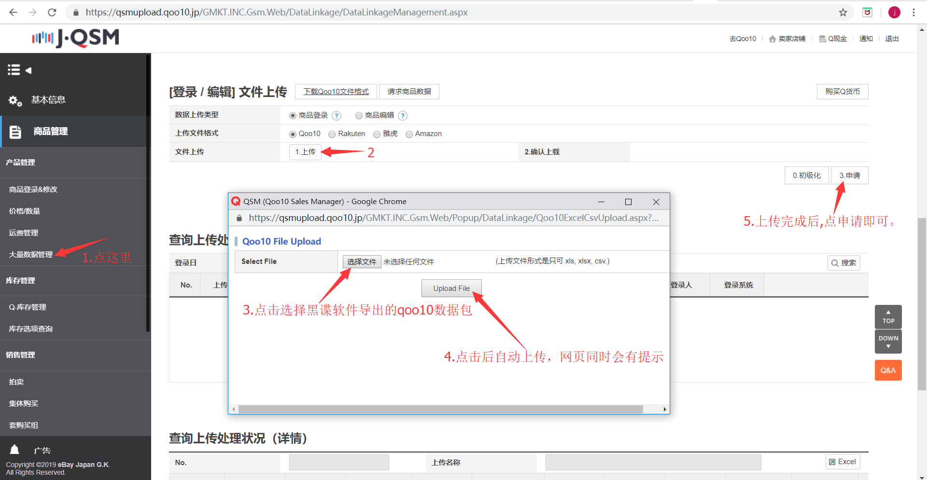The image size is (927, 480).
Task: Click 请求商品数据 button
Action: [x=409, y=92]
